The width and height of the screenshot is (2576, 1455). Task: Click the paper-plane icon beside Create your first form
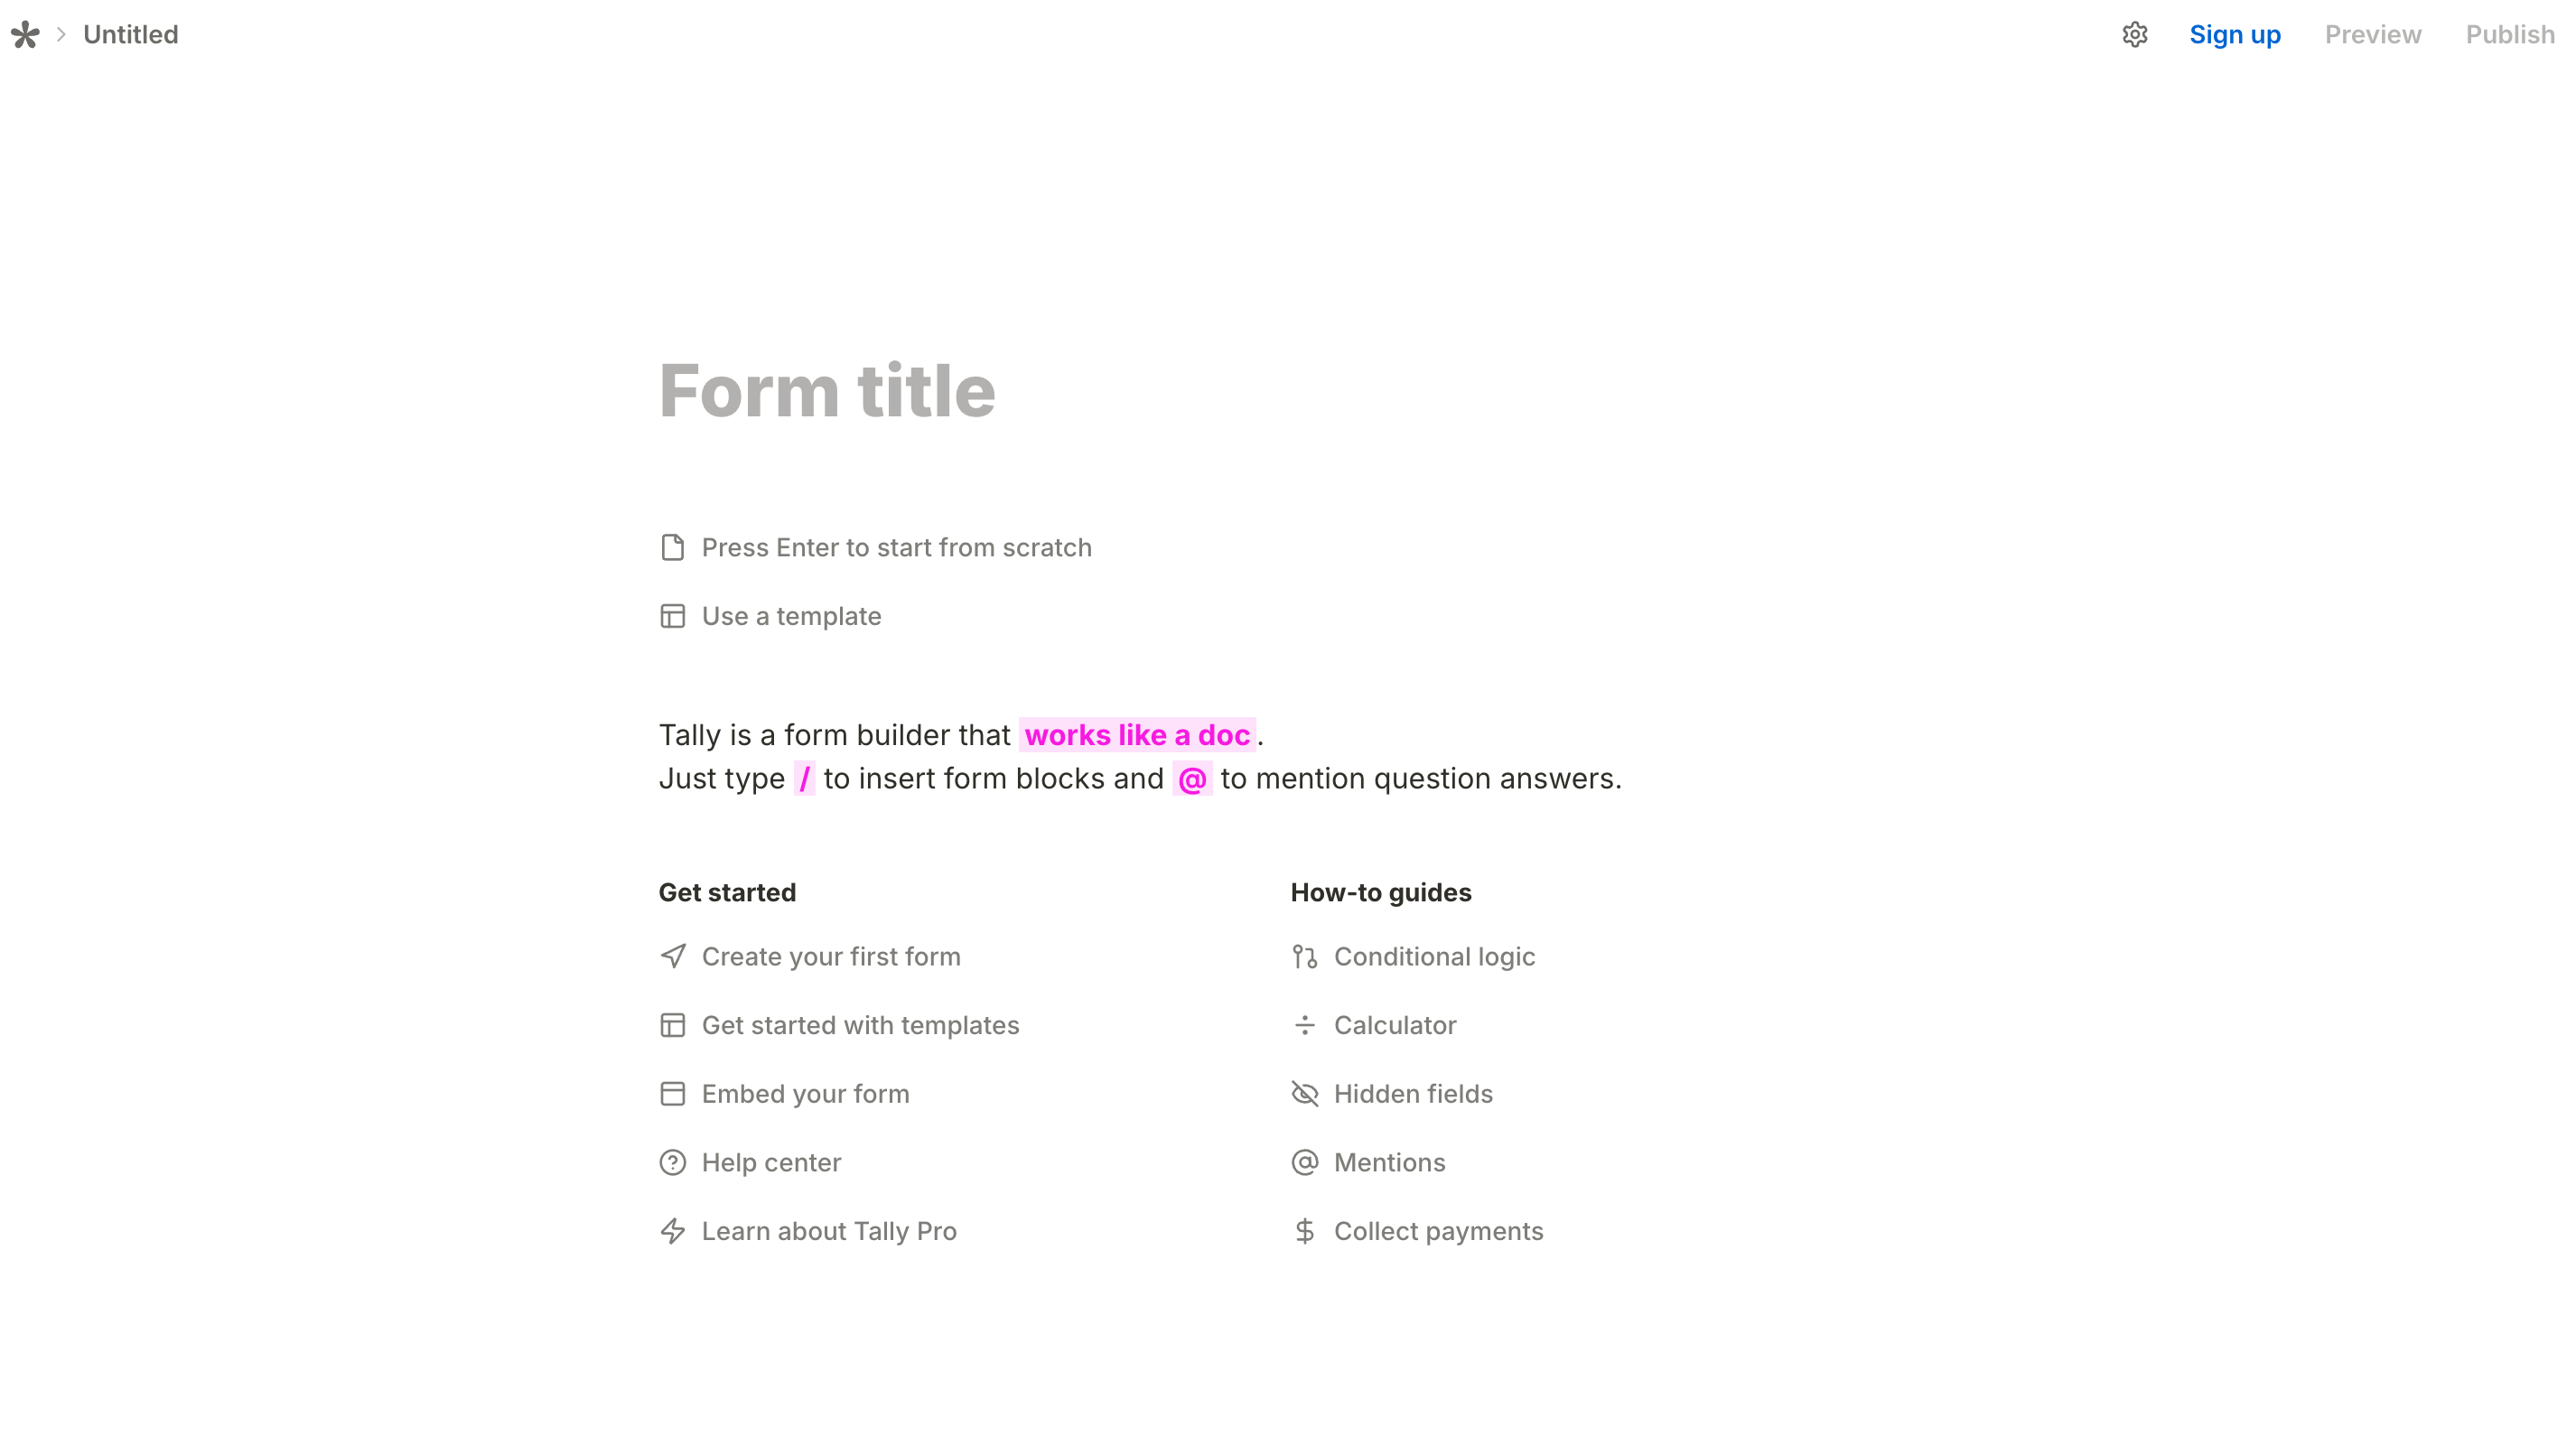point(673,956)
